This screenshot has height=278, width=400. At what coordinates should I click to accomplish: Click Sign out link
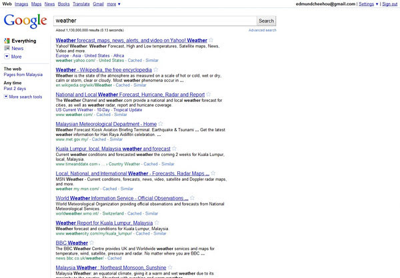click(x=389, y=4)
